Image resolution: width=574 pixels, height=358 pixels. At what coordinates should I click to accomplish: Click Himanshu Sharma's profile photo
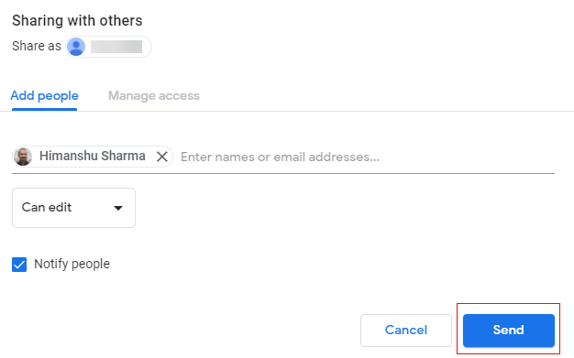pos(23,157)
